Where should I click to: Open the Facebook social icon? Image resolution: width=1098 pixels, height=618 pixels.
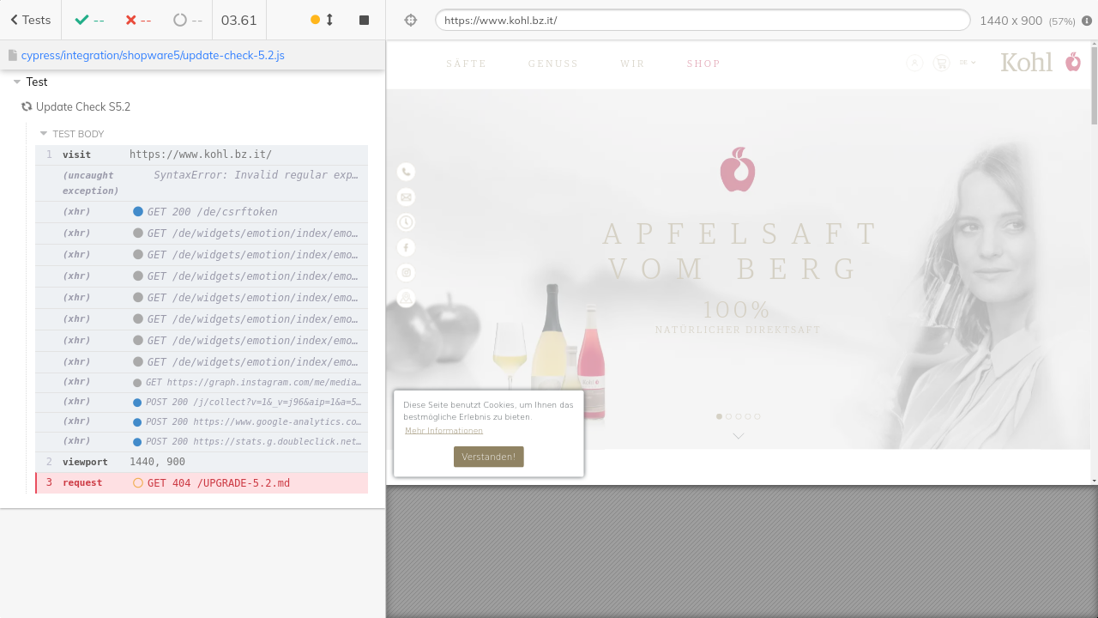(x=406, y=247)
